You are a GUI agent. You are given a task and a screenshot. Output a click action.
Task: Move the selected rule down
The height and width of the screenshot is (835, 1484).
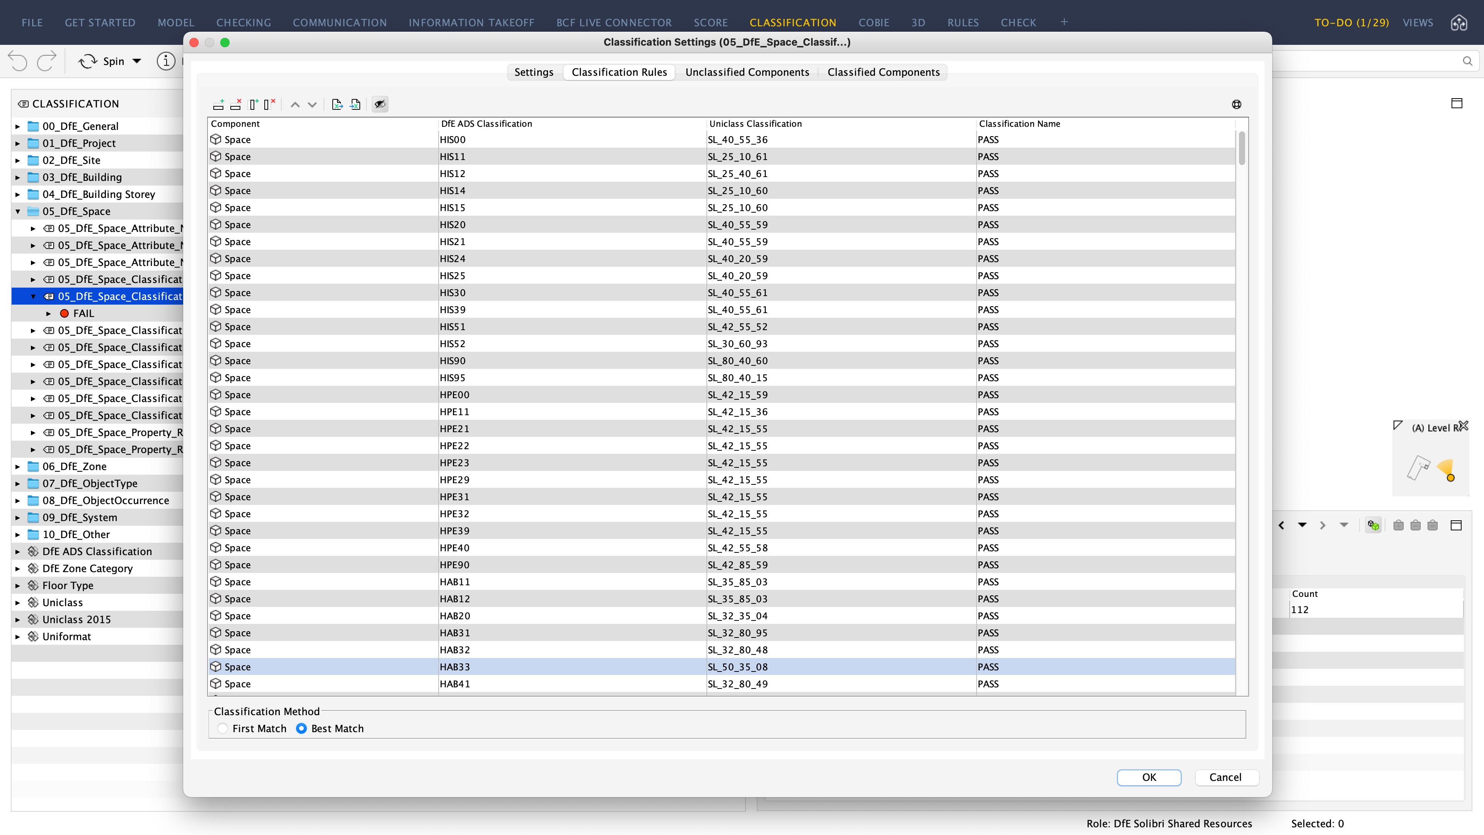coord(312,104)
